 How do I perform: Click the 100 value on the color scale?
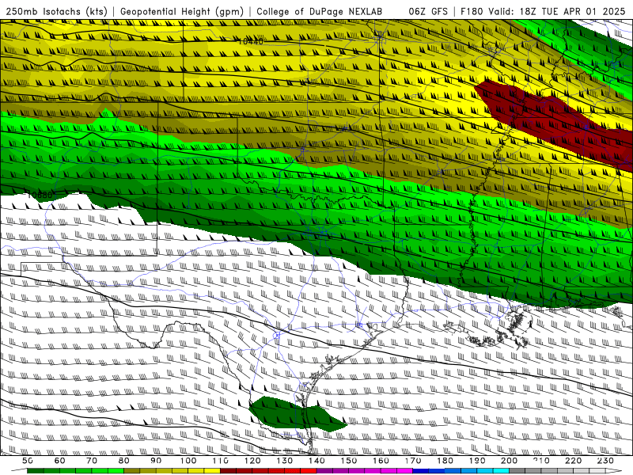[x=188, y=461]
